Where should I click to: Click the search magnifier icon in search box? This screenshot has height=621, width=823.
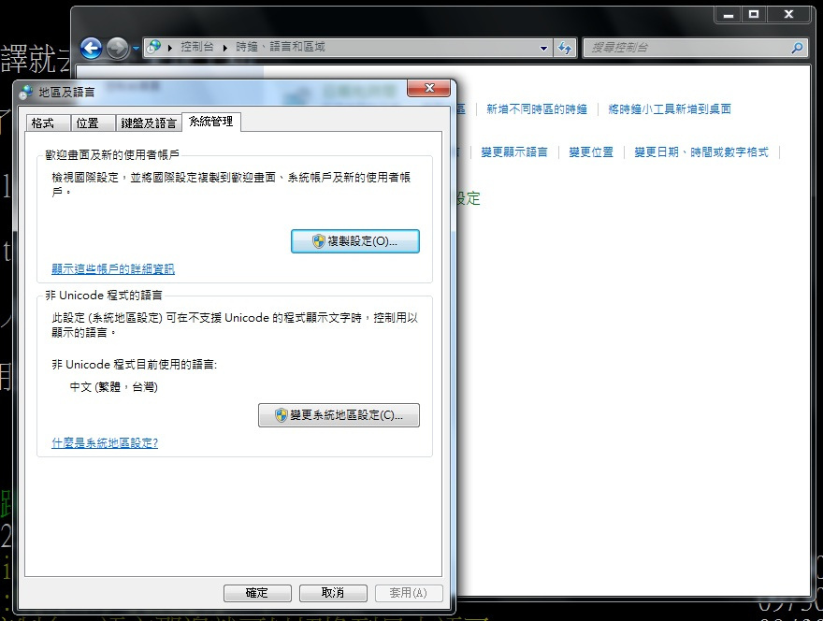[797, 48]
